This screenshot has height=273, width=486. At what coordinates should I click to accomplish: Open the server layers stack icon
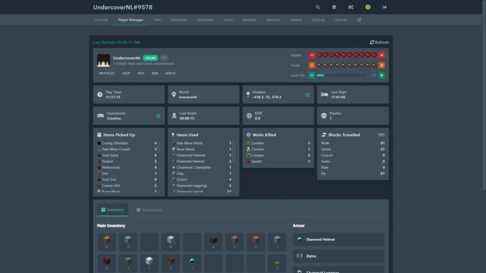click(334, 7)
